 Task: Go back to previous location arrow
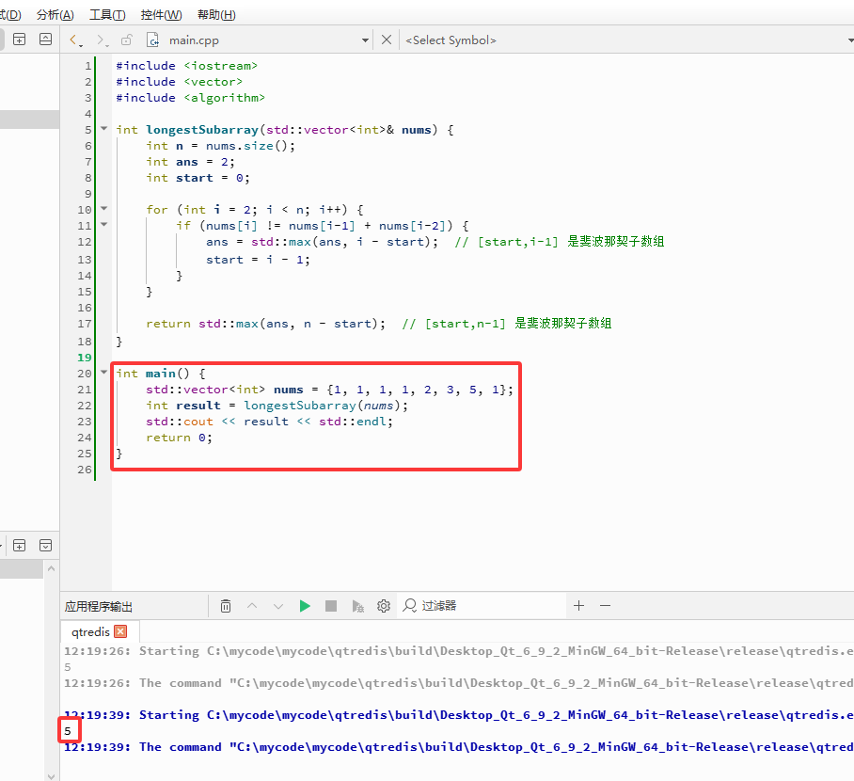73,40
